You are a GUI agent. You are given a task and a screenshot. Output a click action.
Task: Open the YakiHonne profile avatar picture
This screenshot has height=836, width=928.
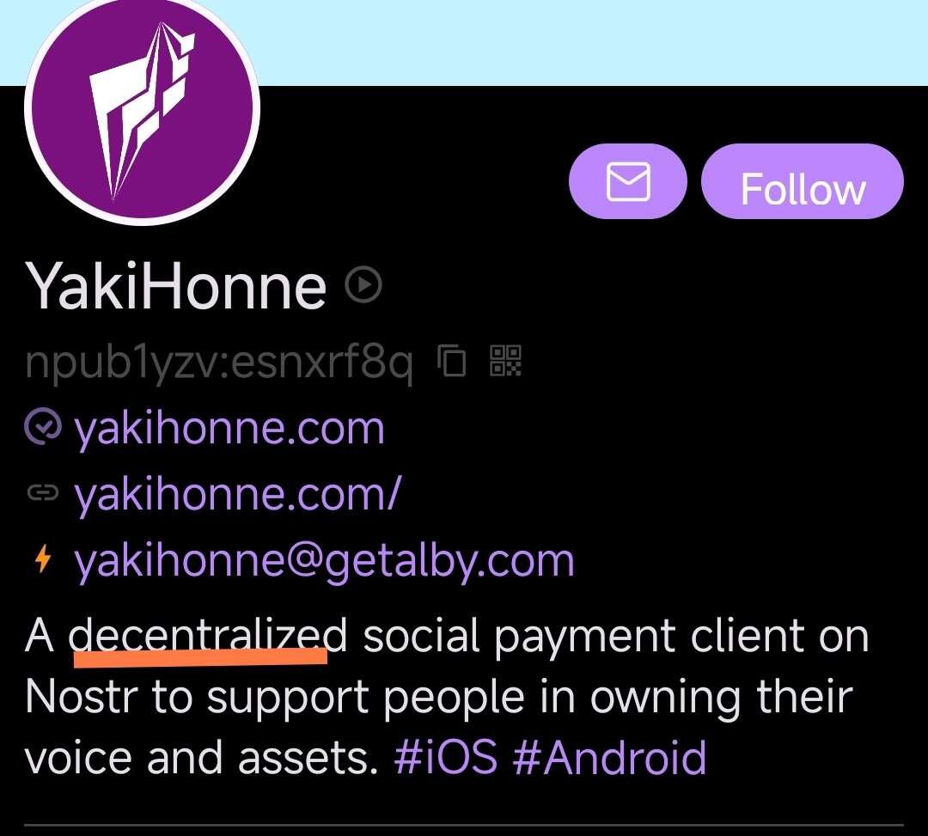[x=142, y=107]
